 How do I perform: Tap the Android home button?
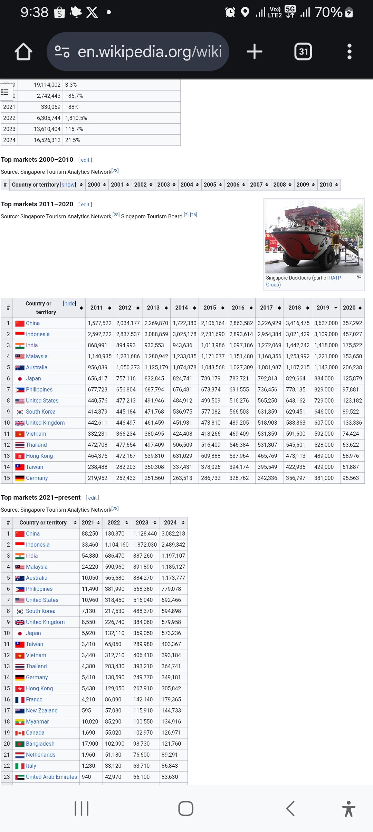(186, 809)
